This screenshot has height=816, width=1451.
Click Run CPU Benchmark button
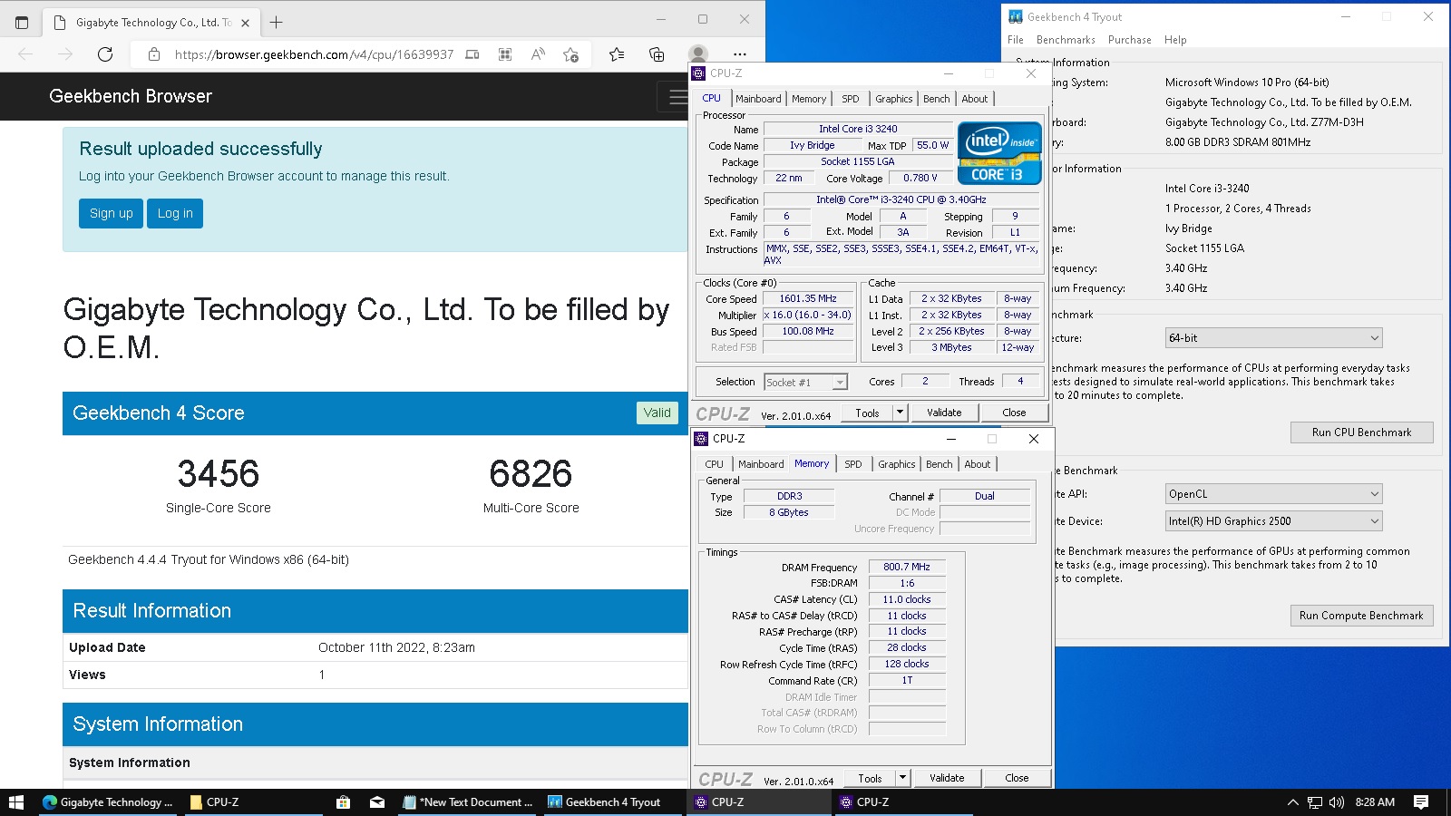click(1361, 432)
